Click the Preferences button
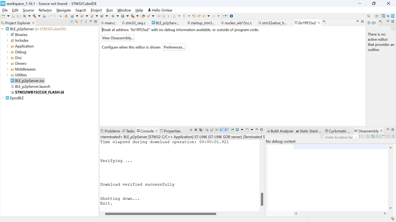The width and height of the screenshot is (396, 222). (174, 47)
